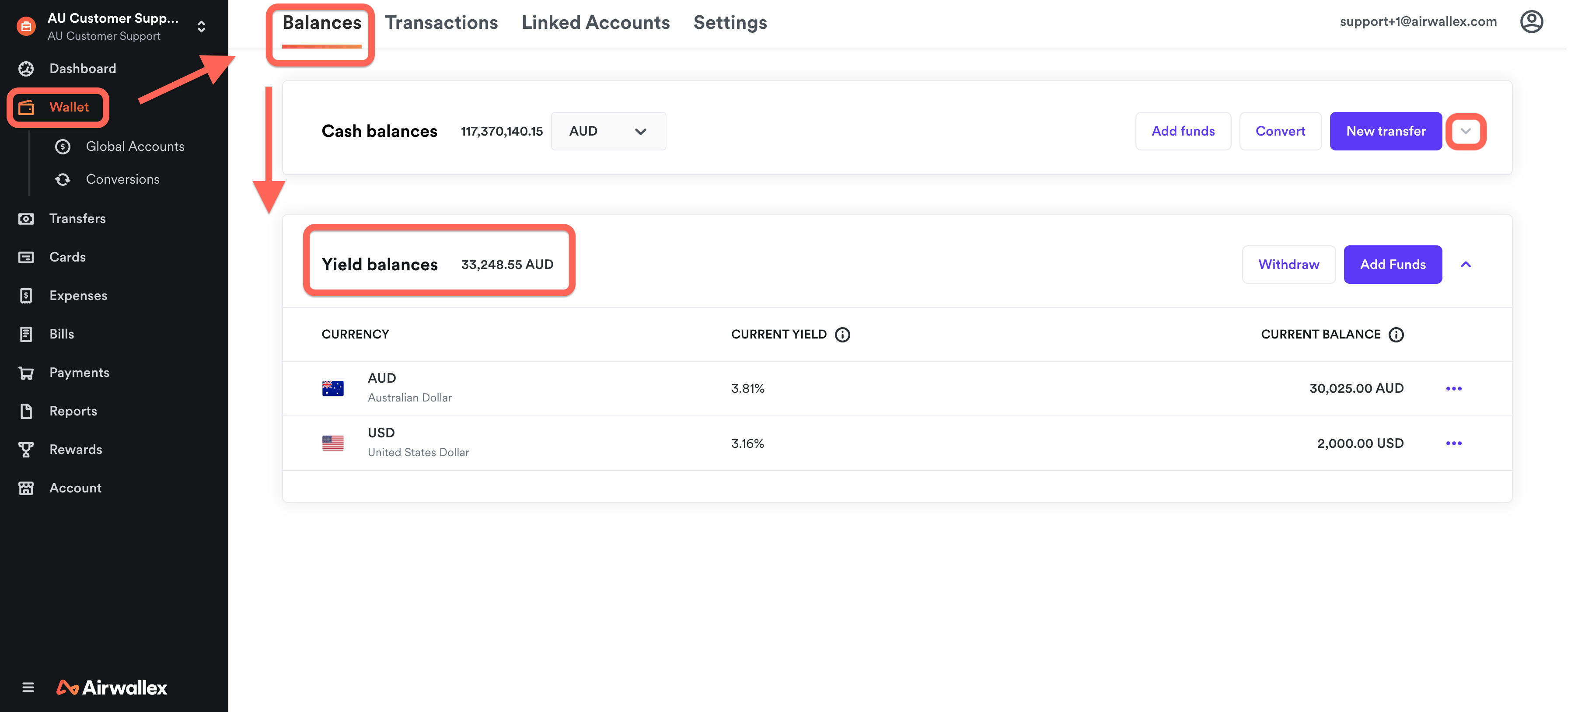Collapse the Yield balances section
Viewport: 1578px width, 712px height.
(x=1467, y=263)
